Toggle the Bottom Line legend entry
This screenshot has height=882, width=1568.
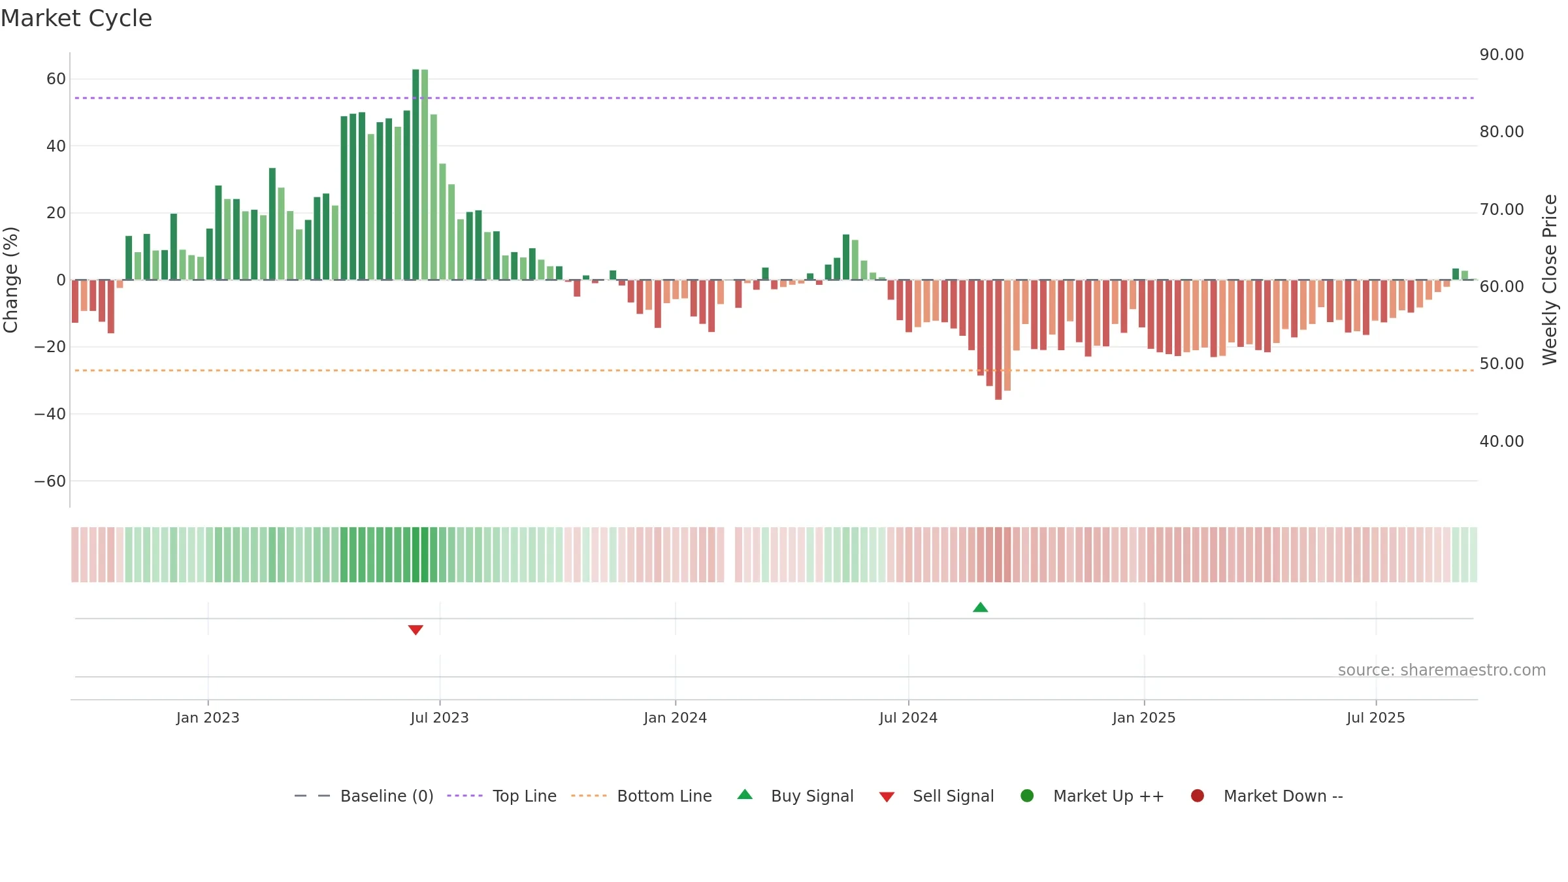click(642, 796)
